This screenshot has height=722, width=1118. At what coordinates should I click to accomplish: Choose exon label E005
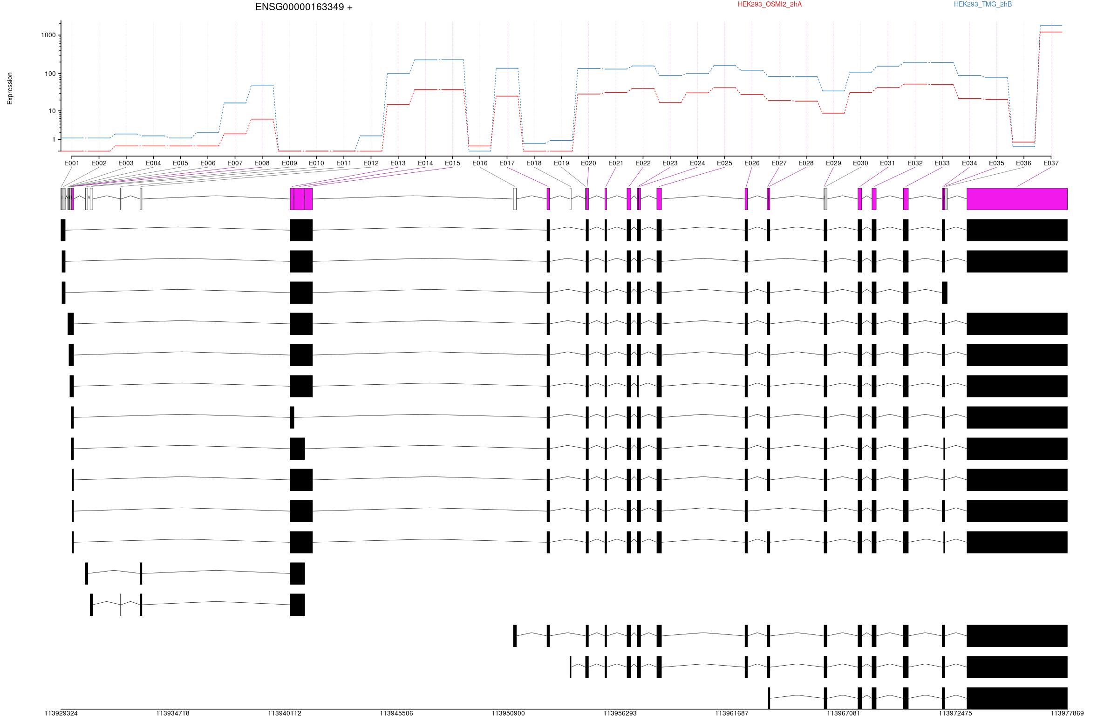coord(180,163)
